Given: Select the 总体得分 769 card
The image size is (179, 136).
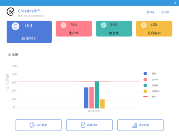Looking at the screenshot, I should coord(29,32).
